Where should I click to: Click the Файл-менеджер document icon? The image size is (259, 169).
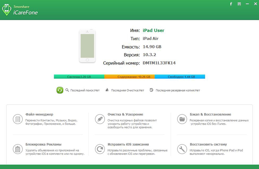pos(18,119)
